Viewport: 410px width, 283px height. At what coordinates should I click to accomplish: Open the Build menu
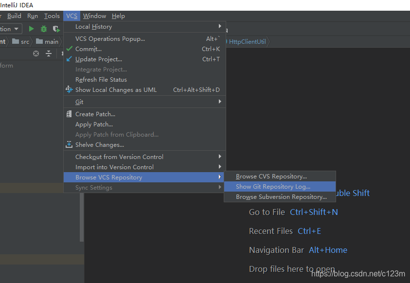tap(14, 16)
